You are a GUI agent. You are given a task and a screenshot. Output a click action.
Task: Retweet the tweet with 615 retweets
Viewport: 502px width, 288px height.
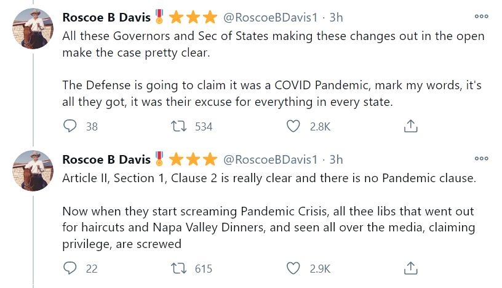pyautogui.click(x=180, y=268)
